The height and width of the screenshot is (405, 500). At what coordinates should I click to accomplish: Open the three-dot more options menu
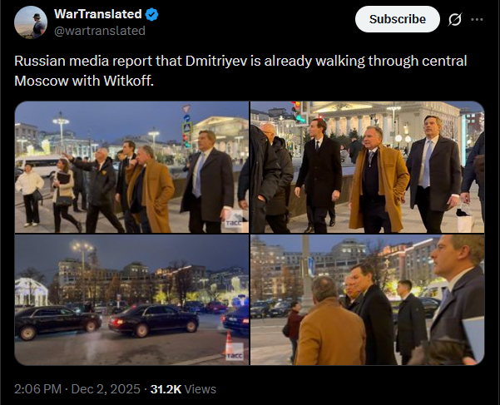point(477,19)
